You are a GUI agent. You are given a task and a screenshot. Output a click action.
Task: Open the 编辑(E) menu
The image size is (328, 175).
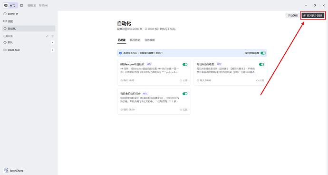[31, 5]
